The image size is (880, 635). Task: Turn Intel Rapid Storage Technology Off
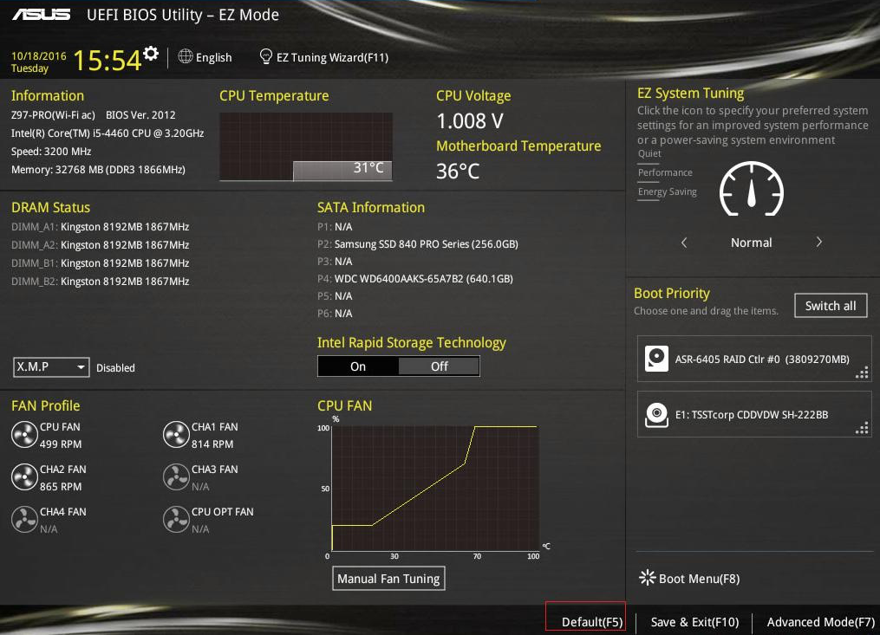pyautogui.click(x=439, y=366)
